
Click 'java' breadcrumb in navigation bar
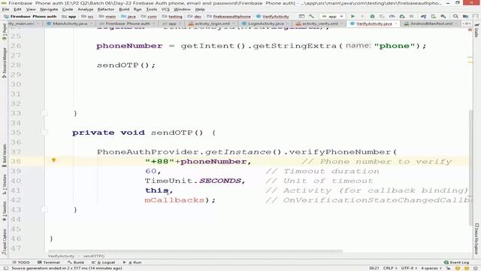pyautogui.click(x=129, y=17)
